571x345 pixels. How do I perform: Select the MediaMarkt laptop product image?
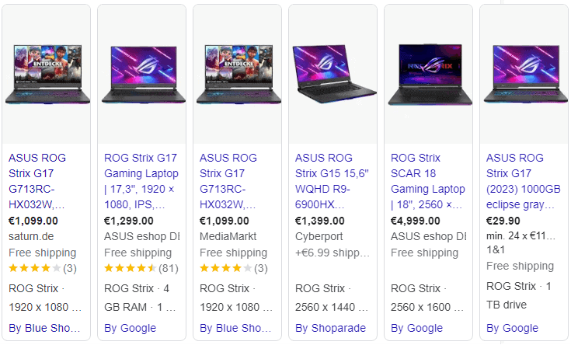coord(238,75)
